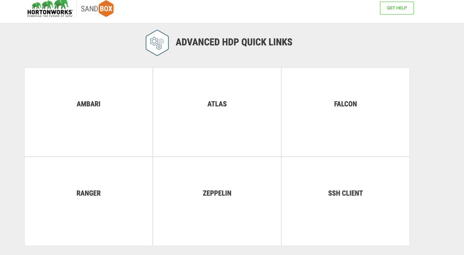Select the RANGER label text
Image resolution: width=464 pixels, height=255 pixels.
[88, 193]
